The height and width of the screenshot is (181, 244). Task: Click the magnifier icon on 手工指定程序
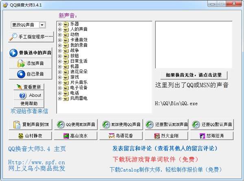click(13, 37)
